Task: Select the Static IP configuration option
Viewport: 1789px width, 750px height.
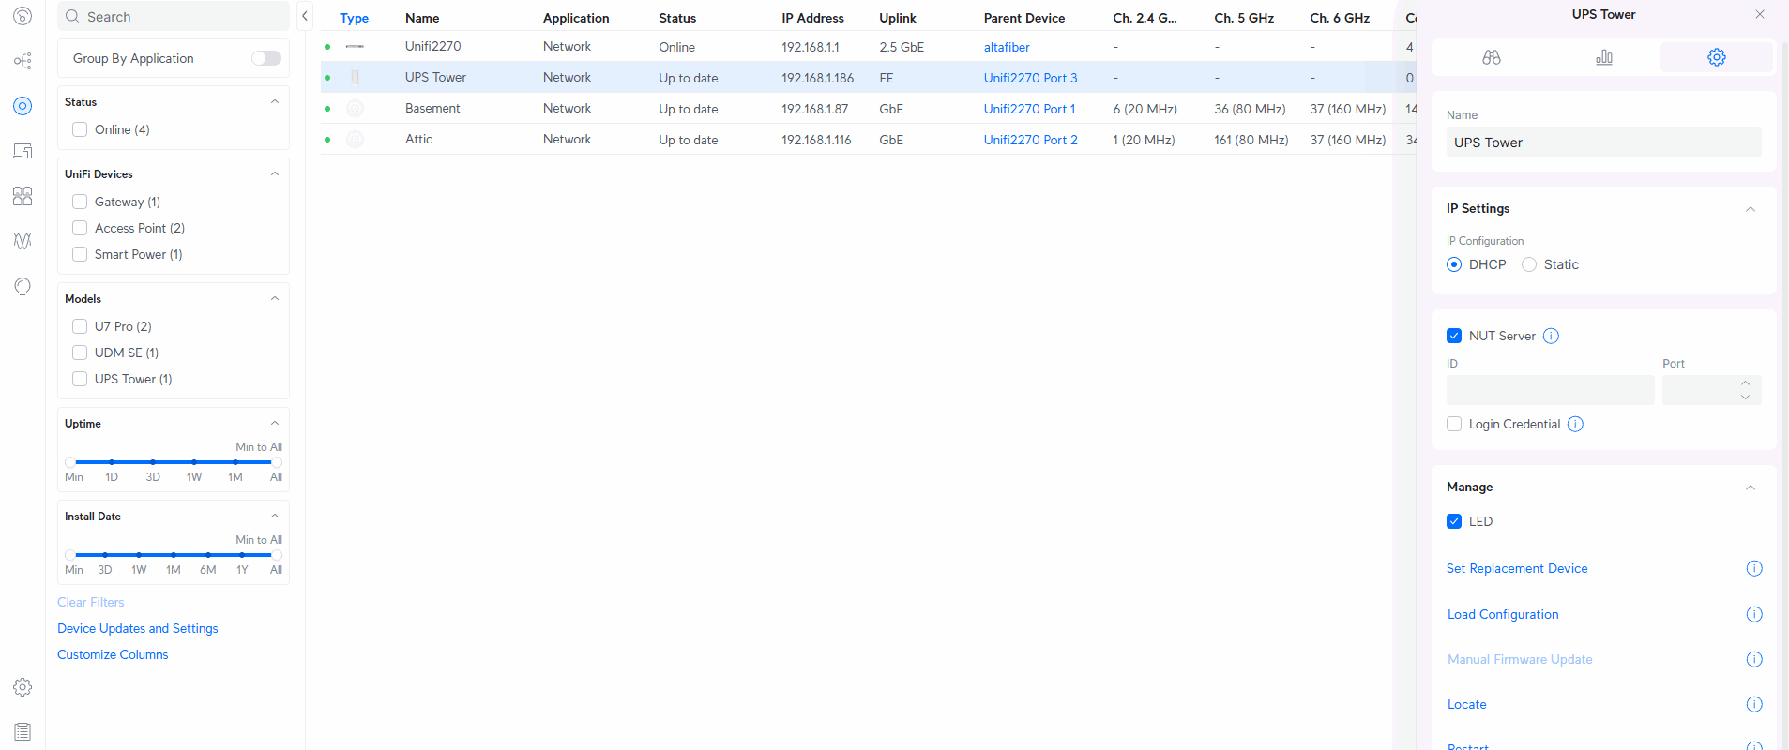Action: coord(1529,264)
